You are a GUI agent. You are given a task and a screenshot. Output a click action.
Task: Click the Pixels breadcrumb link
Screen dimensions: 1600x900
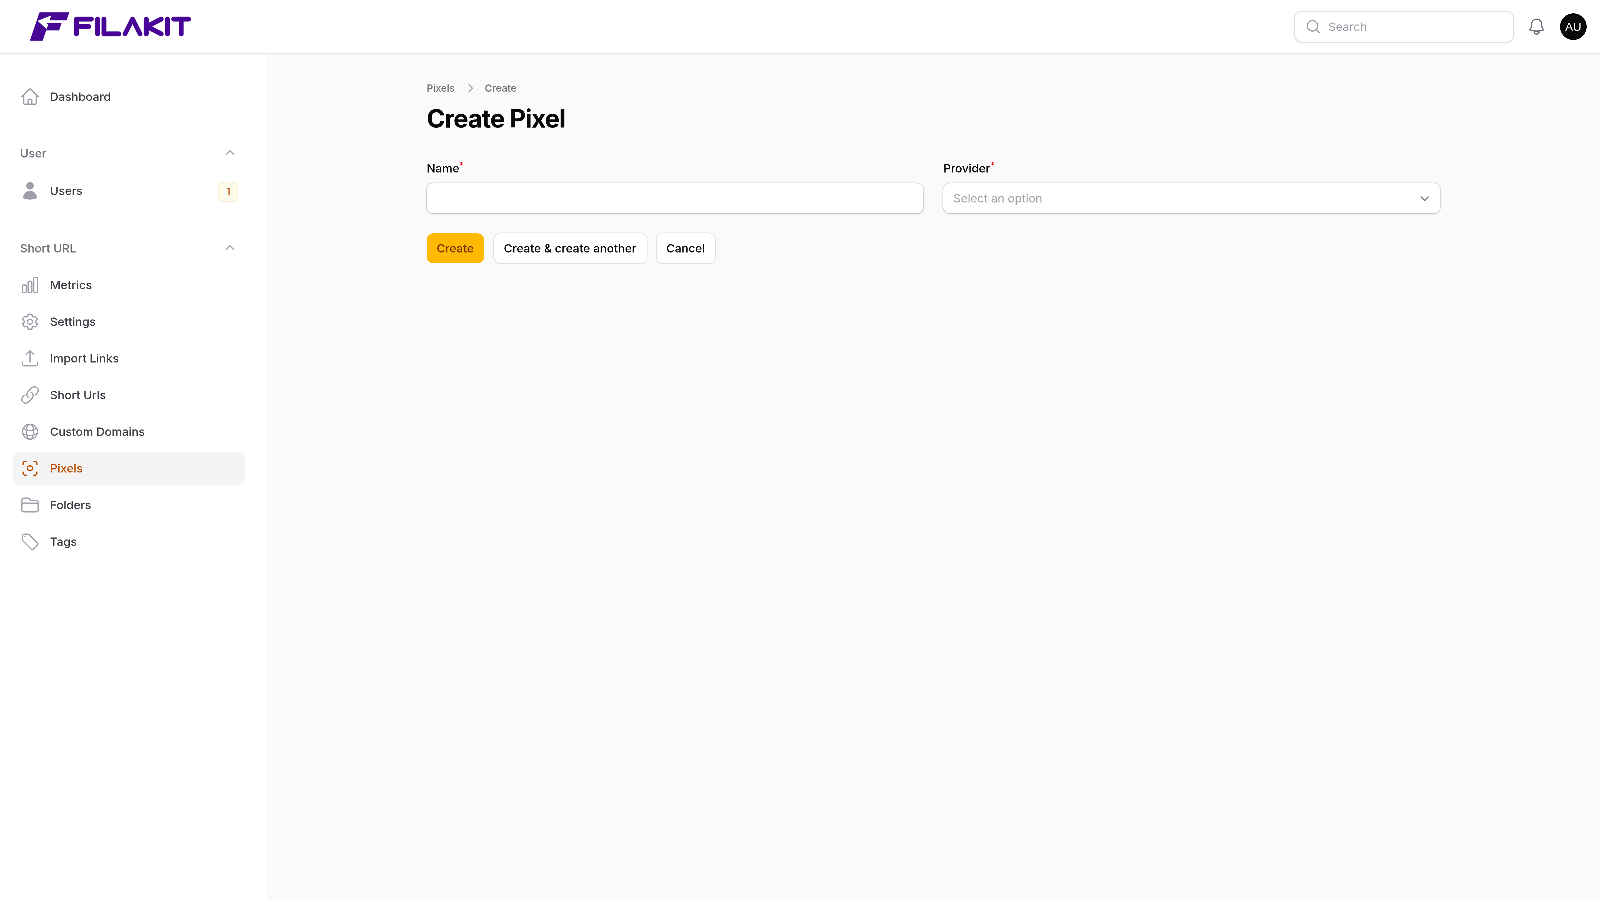(x=440, y=88)
